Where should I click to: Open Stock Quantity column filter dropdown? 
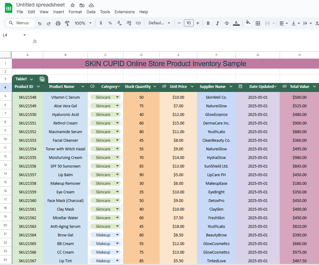point(155,87)
